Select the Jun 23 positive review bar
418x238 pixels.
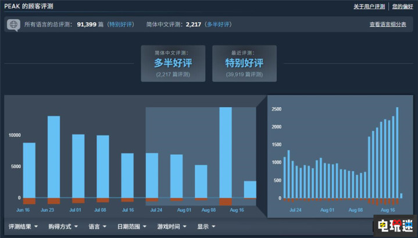[54, 157]
